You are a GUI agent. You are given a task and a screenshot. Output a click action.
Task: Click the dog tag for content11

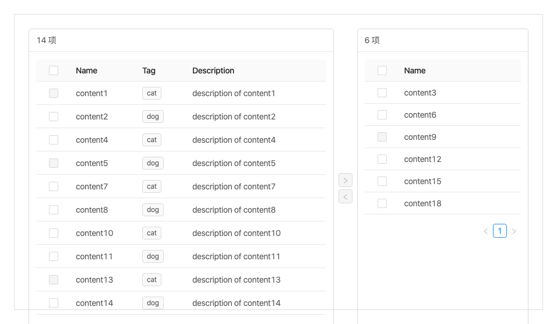pos(153,256)
